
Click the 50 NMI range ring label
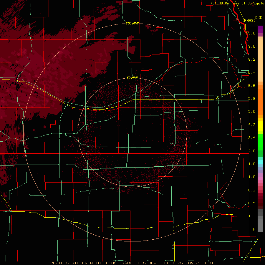pos(132,78)
